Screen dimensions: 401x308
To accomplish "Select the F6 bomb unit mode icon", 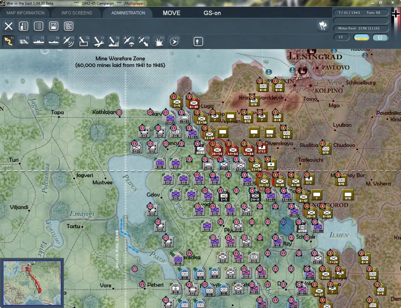I will [84, 41].
